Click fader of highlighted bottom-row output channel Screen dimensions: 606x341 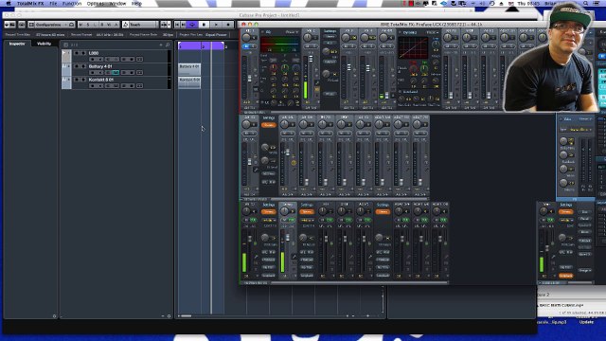pos(288,237)
